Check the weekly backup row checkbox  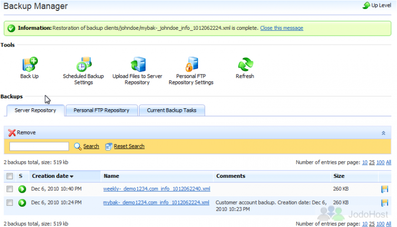(x=10, y=189)
